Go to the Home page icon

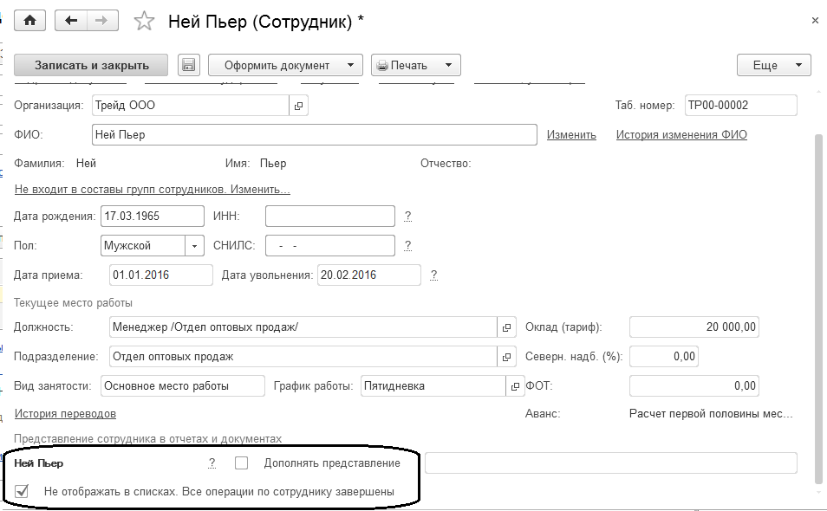(x=29, y=21)
